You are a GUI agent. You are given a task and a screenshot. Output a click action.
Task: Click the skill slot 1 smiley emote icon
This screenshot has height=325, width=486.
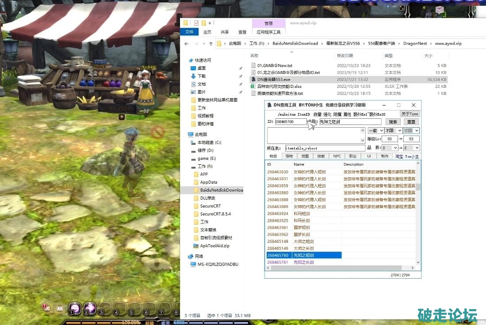(x=75, y=308)
